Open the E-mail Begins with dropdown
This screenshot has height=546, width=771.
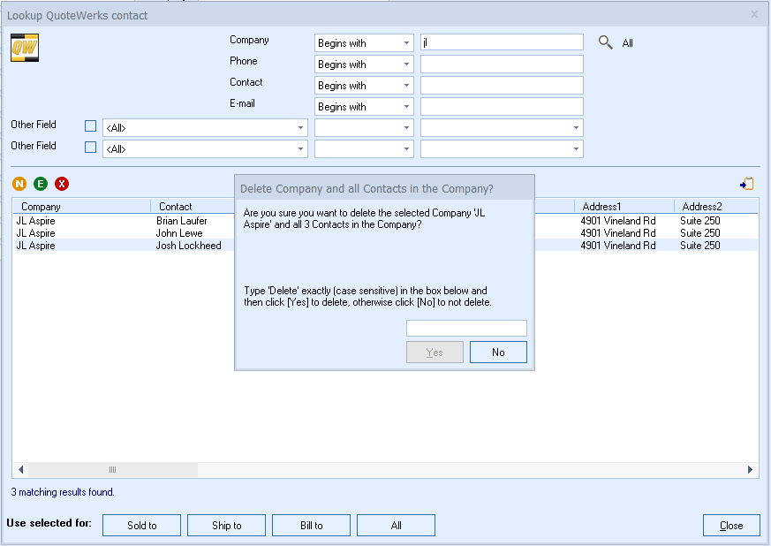[364, 106]
